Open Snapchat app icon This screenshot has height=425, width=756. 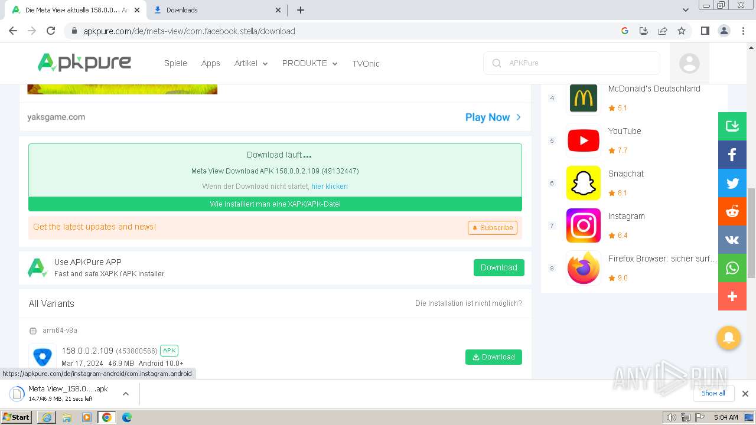pos(584,183)
